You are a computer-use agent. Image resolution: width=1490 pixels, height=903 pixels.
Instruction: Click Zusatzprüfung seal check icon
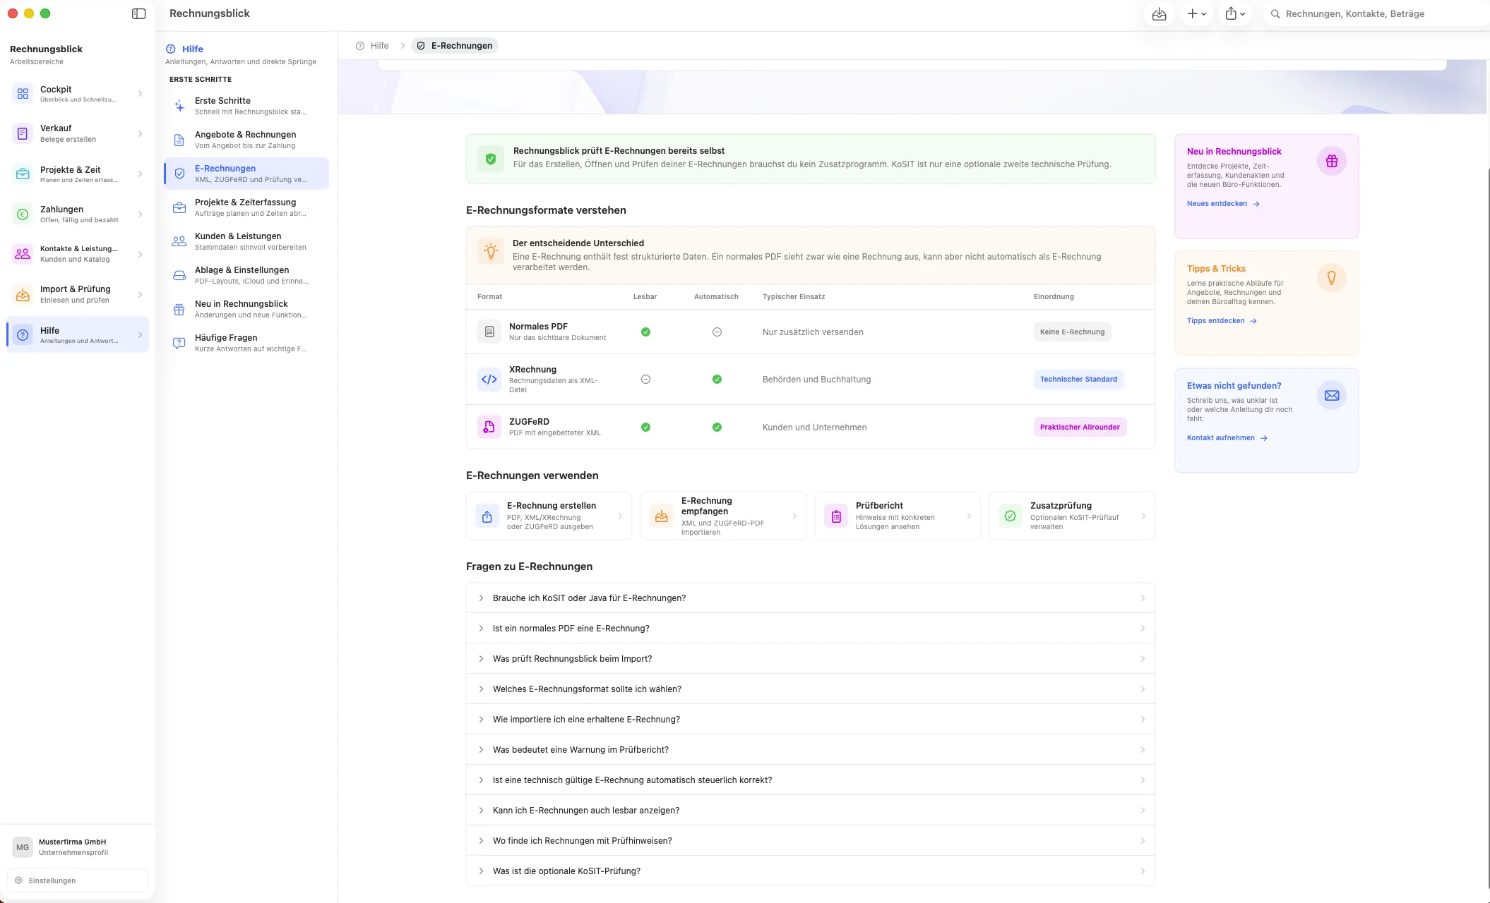(1011, 516)
